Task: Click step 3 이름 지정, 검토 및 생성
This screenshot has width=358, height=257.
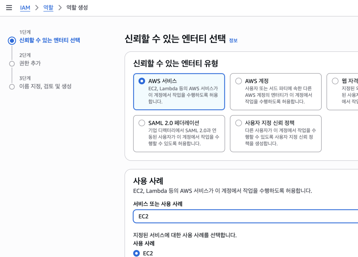Action: (45, 86)
